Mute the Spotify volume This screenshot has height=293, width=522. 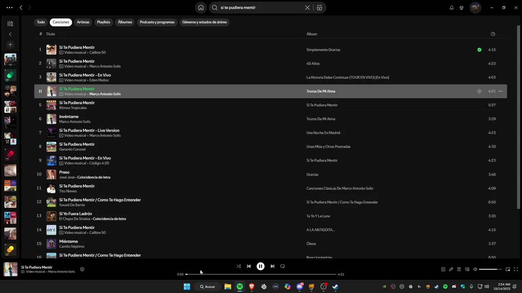475,269
